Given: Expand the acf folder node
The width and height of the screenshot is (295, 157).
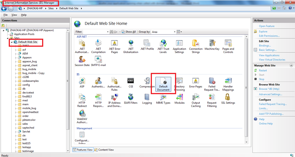Looking at the screenshot, I should [x=16, y=50].
